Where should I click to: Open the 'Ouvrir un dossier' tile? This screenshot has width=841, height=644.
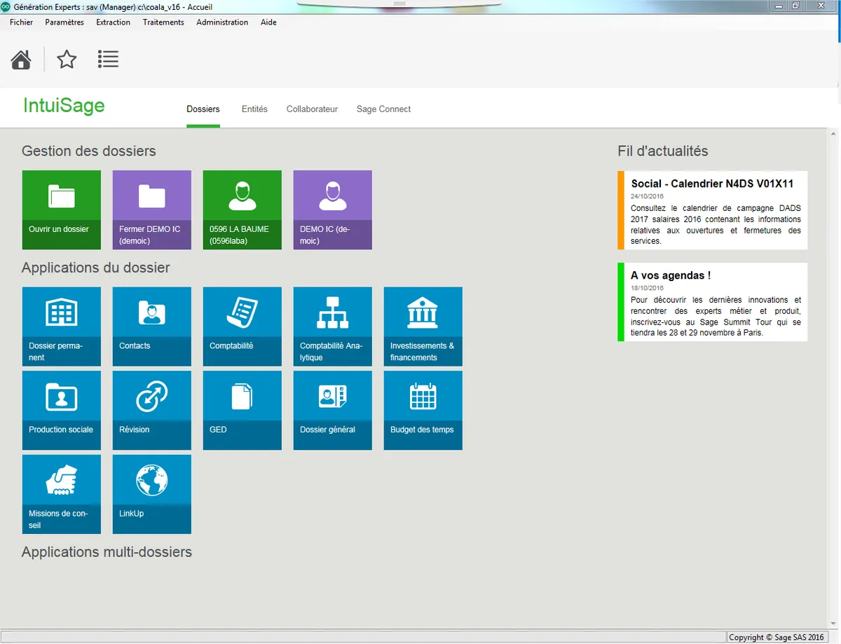62,210
